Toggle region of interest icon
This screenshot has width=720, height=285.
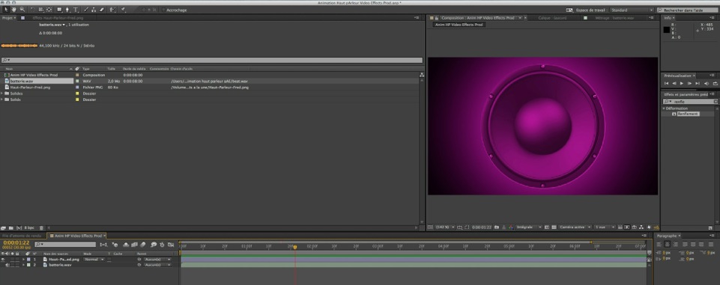click(x=548, y=227)
